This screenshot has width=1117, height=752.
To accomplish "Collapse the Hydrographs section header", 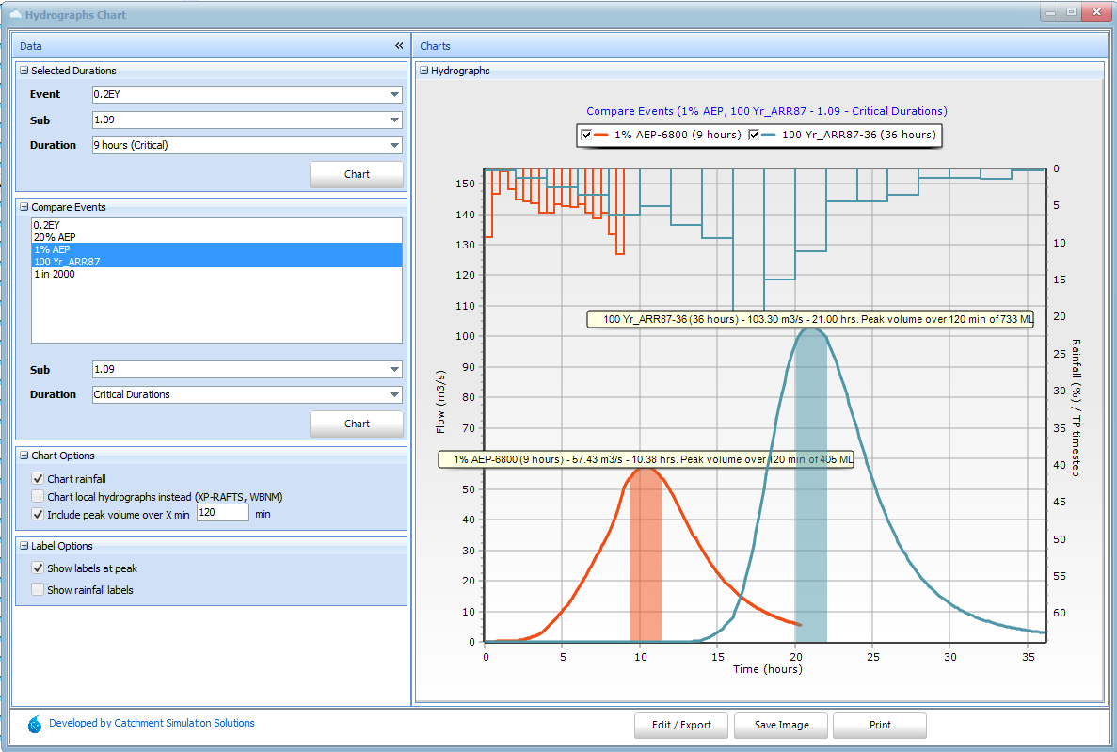I will pos(423,70).
